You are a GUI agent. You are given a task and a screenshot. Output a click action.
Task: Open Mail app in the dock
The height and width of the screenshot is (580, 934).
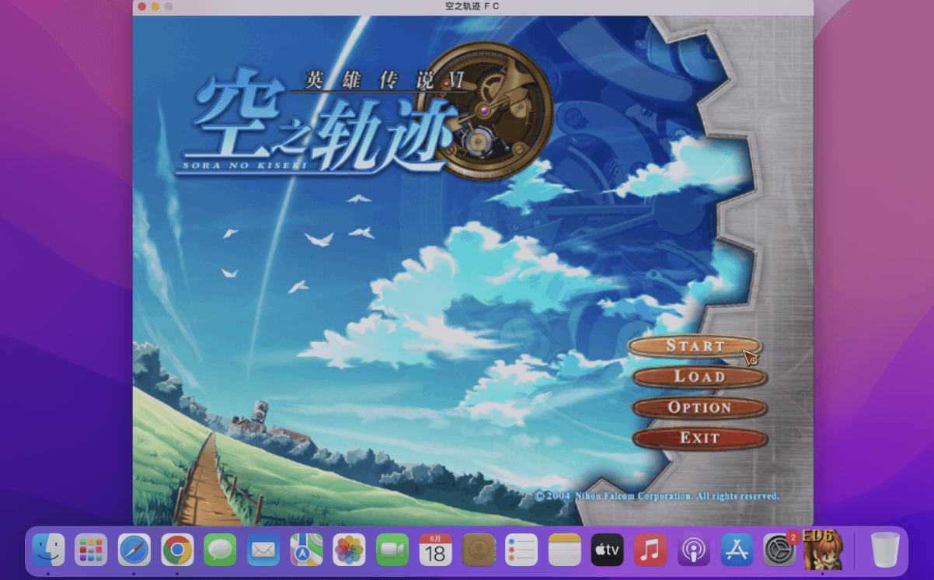click(263, 550)
